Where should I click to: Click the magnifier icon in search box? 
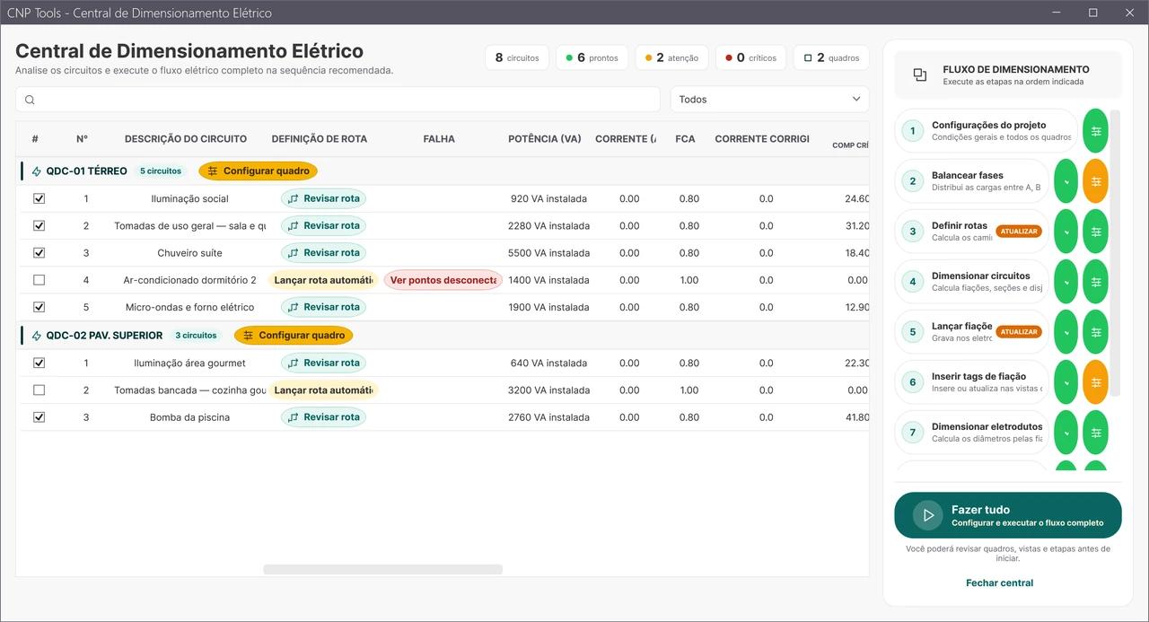30,100
